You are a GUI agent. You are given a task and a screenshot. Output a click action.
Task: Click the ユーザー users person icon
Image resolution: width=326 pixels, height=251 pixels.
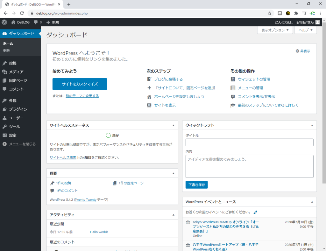point(4,118)
